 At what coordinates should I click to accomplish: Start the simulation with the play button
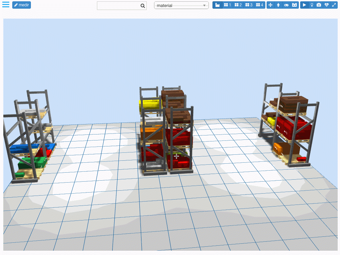click(304, 5)
